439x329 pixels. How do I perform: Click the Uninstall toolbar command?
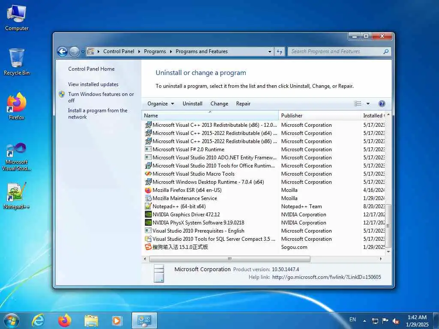point(192,104)
